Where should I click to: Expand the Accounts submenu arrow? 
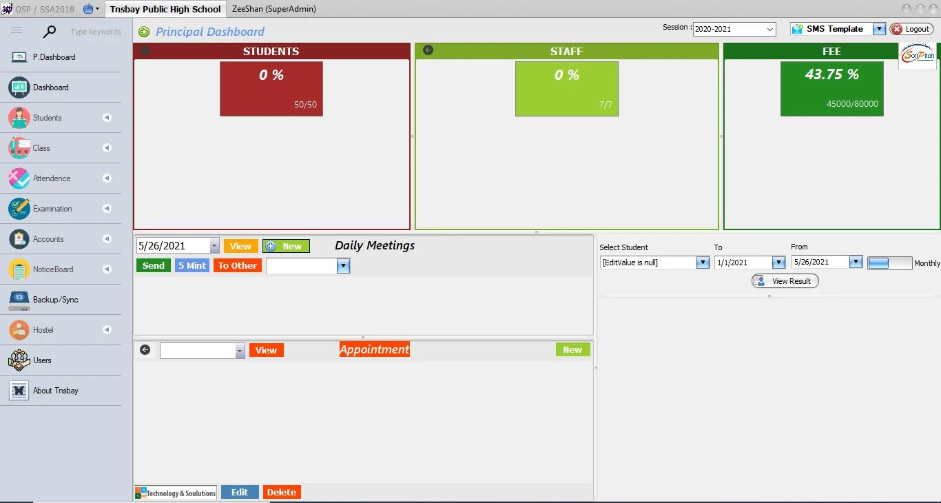coord(107,239)
